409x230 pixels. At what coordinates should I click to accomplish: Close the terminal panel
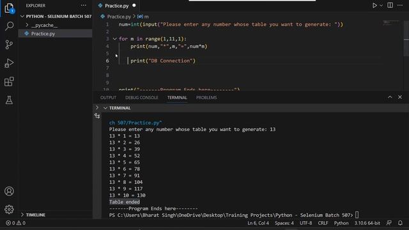[400, 97]
